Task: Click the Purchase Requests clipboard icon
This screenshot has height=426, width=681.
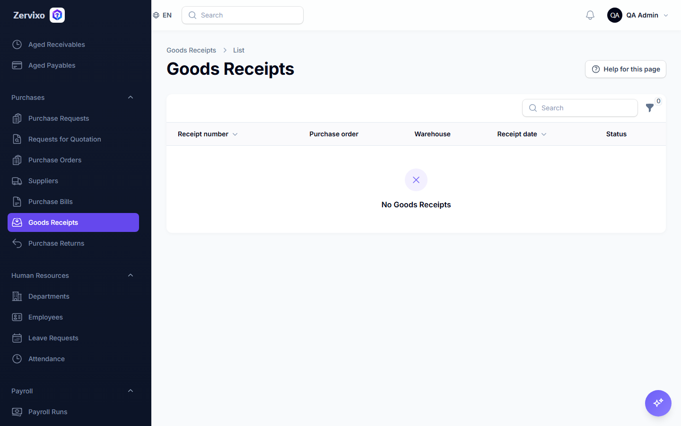Action: (x=17, y=118)
